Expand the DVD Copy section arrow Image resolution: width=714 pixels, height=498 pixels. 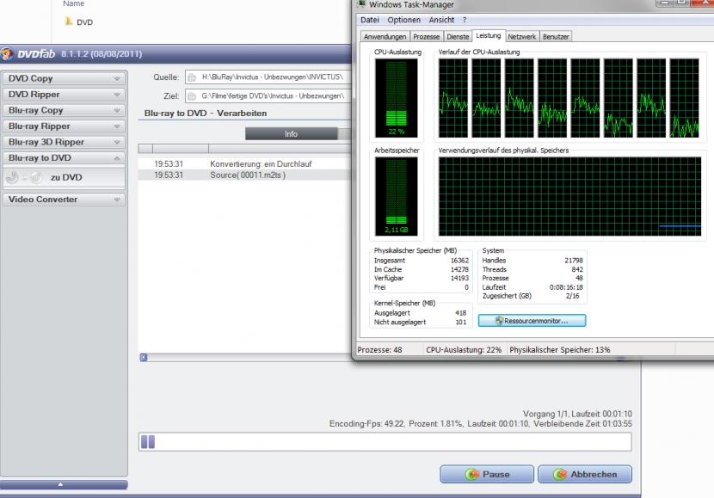pyautogui.click(x=117, y=79)
